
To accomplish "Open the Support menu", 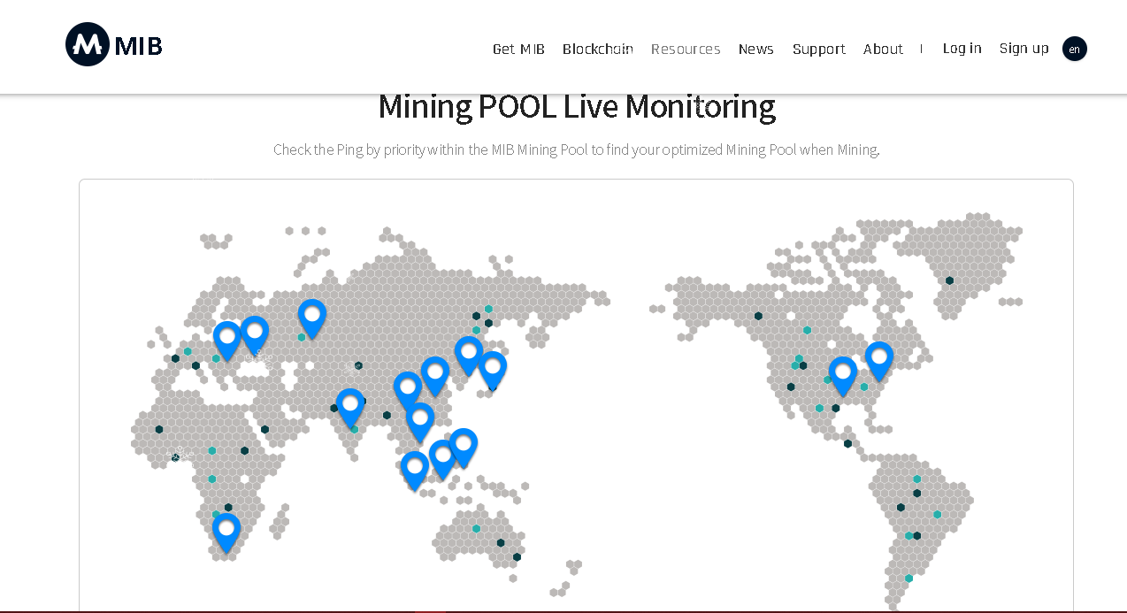I will [819, 49].
